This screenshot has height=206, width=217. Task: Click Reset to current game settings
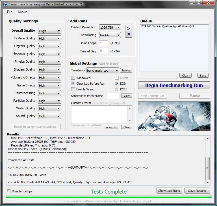[x=36, y=127]
